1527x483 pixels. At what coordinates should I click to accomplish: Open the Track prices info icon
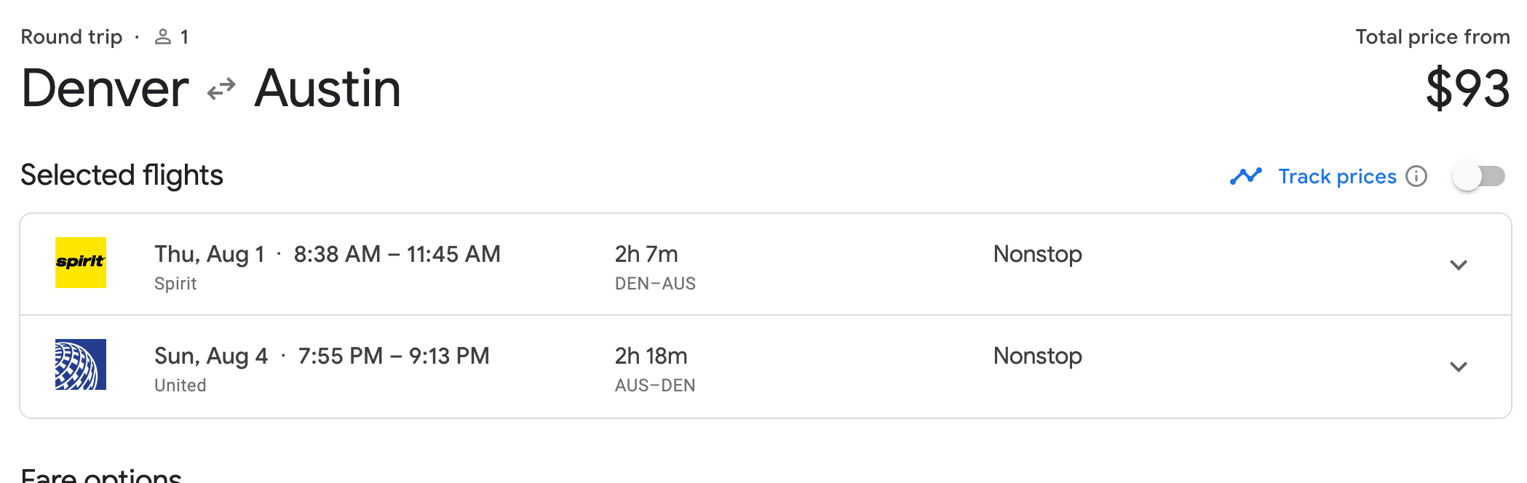(1416, 176)
